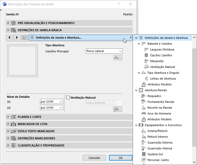Screen dimensions: 197x165
Task: Click the window preview thumbnail
Action: tap(22, 61)
